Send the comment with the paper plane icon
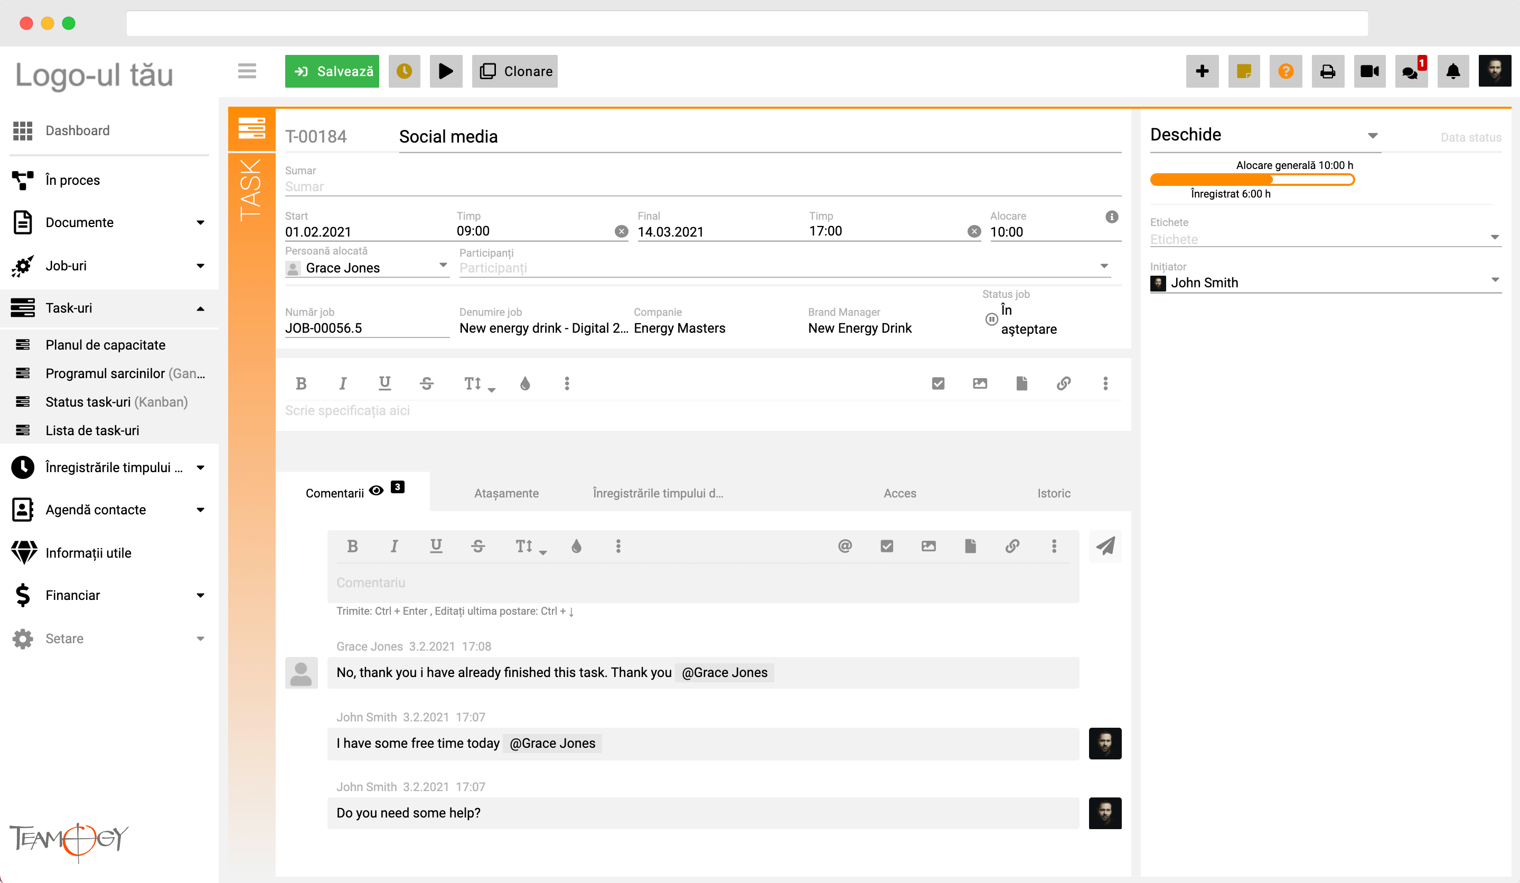Viewport: 1520px width, 883px height. click(x=1105, y=547)
